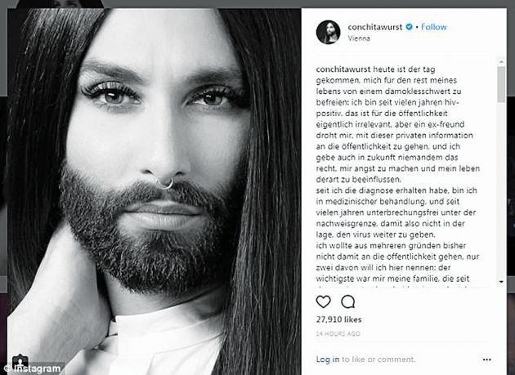
Task: Open the 14 hours ago timestamp
Action: click(338, 333)
